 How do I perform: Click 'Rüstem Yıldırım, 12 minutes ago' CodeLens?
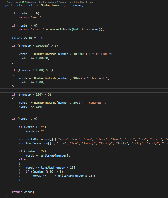56,2
